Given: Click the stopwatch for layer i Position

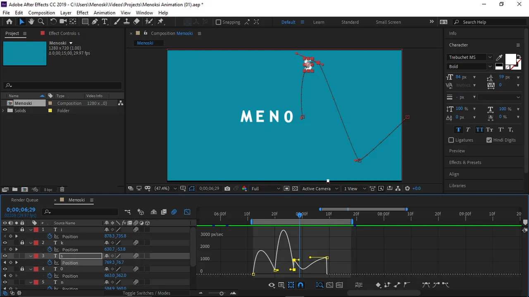Looking at the screenshot, I should [x=50, y=236].
